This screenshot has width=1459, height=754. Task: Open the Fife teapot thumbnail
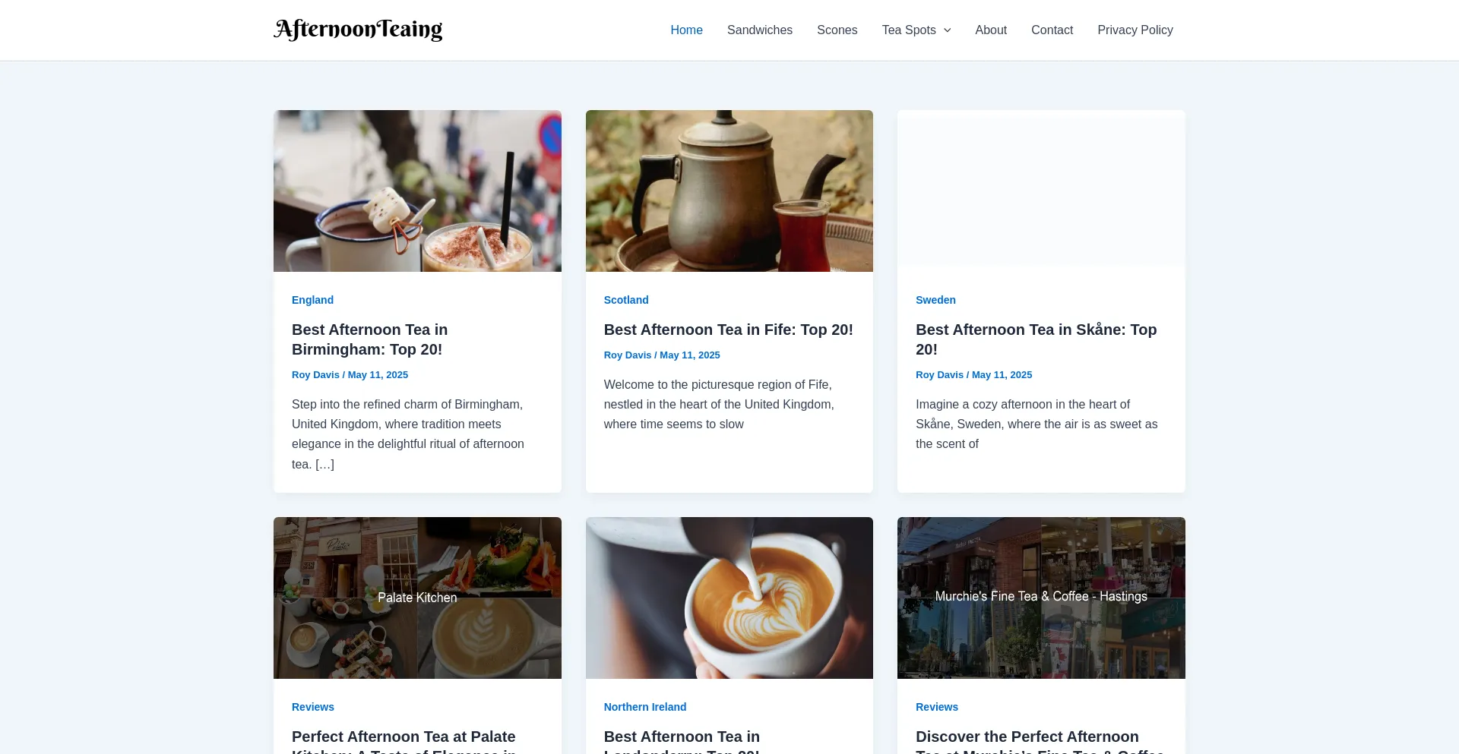(x=729, y=191)
